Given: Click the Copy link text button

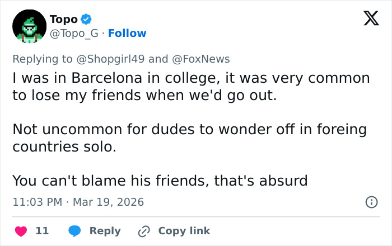Looking at the screenshot, I should click(x=184, y=231).
